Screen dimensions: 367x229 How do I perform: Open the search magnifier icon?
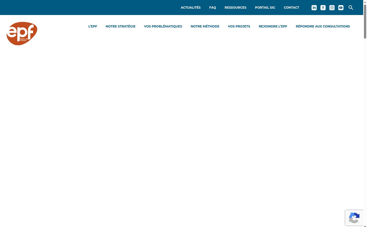351,8
